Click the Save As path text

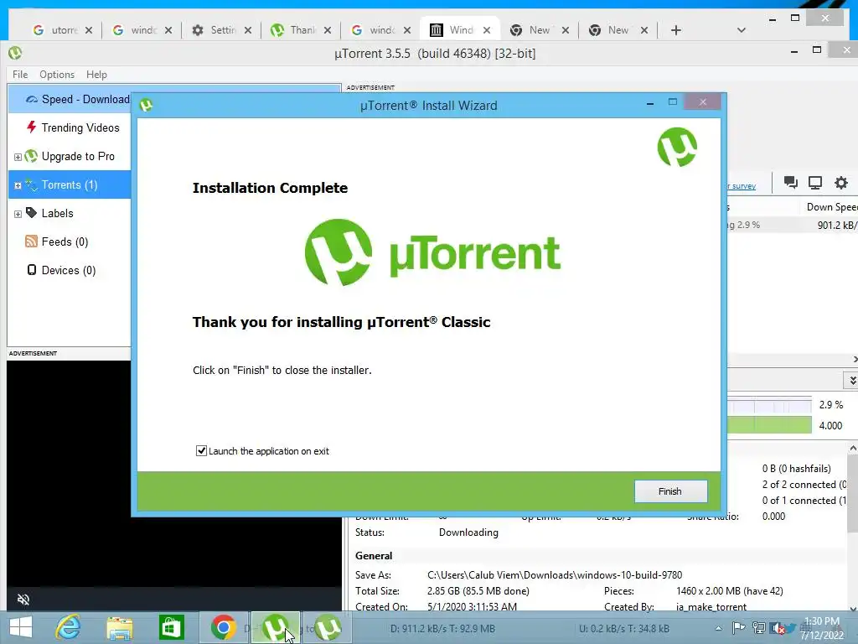555,575
